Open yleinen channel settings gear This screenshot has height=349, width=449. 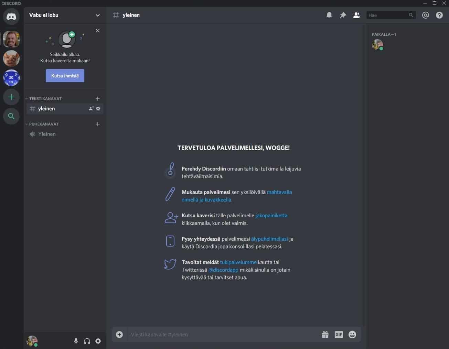[98, 109]
